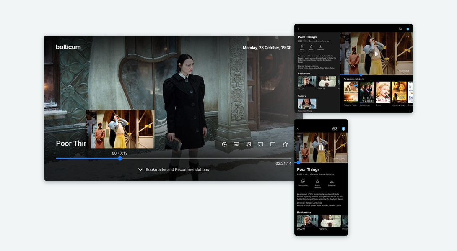Open the 00:54:28 bookmark in tablet view
Screen dimensions: 457x251
click(327, 82)
